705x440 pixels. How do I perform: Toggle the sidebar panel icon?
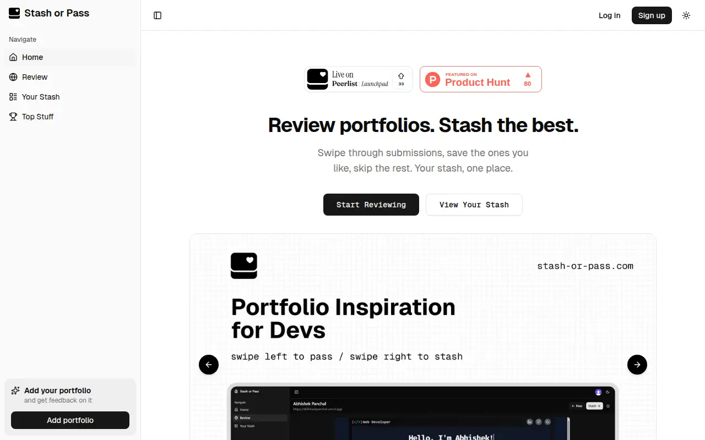pyautogui.click(x=158, y=15)
